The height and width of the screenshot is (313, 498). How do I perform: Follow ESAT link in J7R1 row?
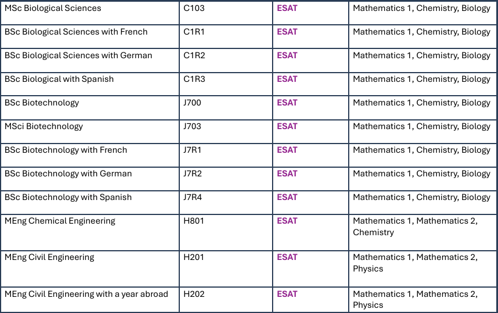[x=287, y=150]
